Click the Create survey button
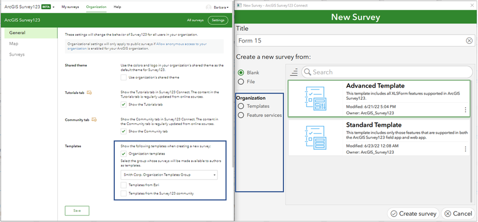 tap(413, 214)
